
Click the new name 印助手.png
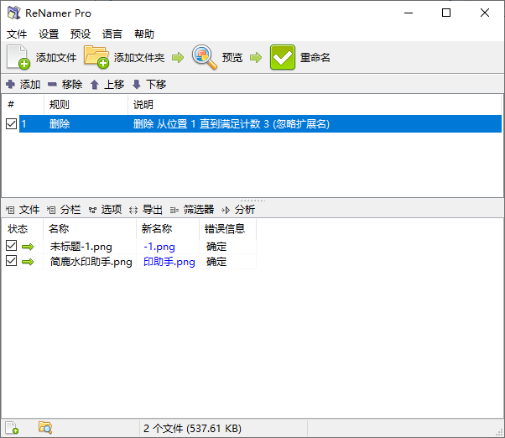(169, 262)
